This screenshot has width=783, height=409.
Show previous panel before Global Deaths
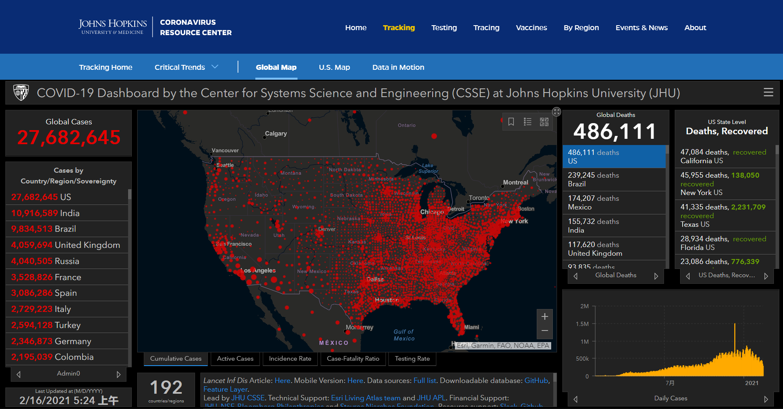pos(576,276)
